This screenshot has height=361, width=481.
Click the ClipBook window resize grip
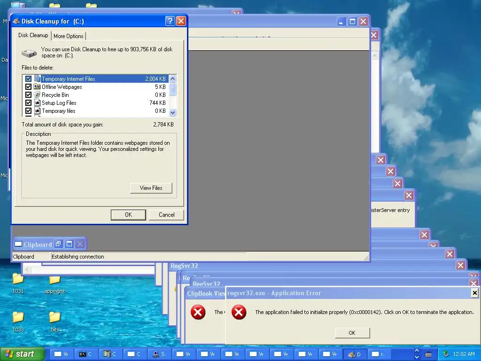pos(366,258)
